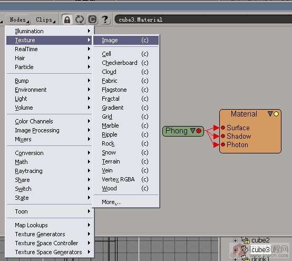Click More... in the Texture submenu
Viewport: 292px width, 261px height.
[x=126, y=202]
